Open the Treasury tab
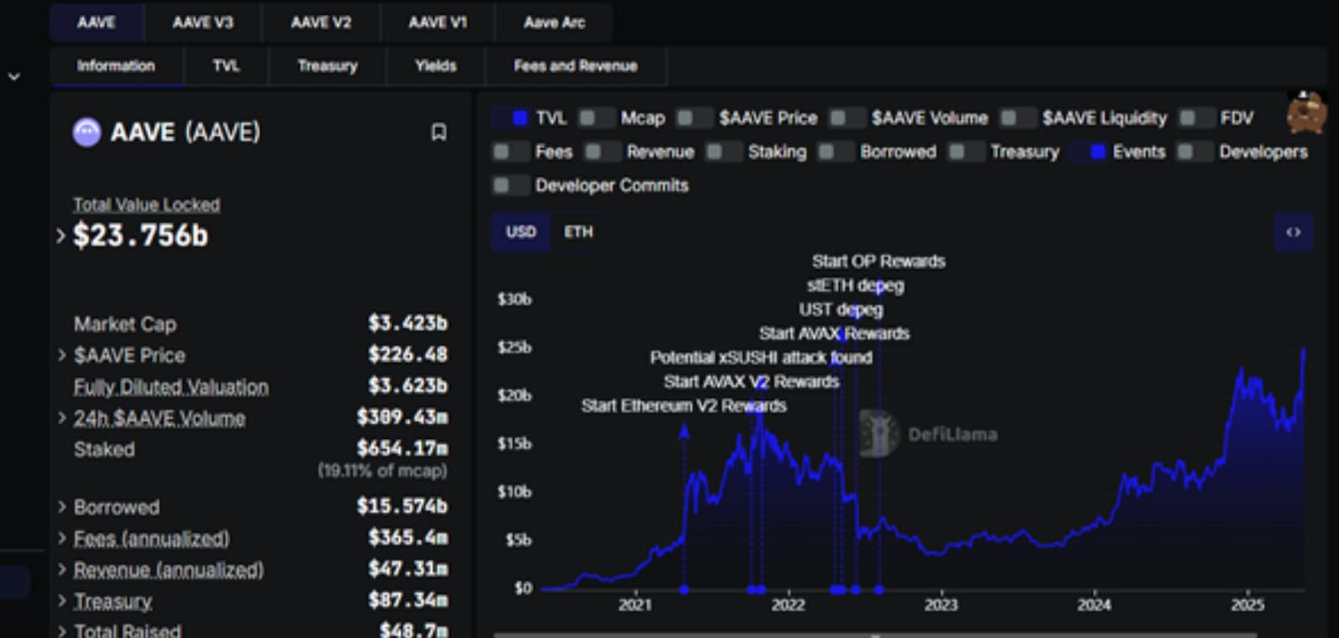 (327, 66)
